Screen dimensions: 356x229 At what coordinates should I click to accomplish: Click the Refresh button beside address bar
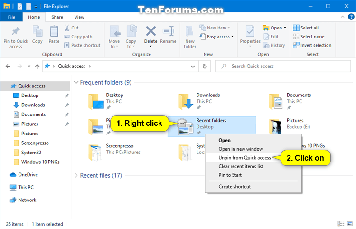(205, 67)
